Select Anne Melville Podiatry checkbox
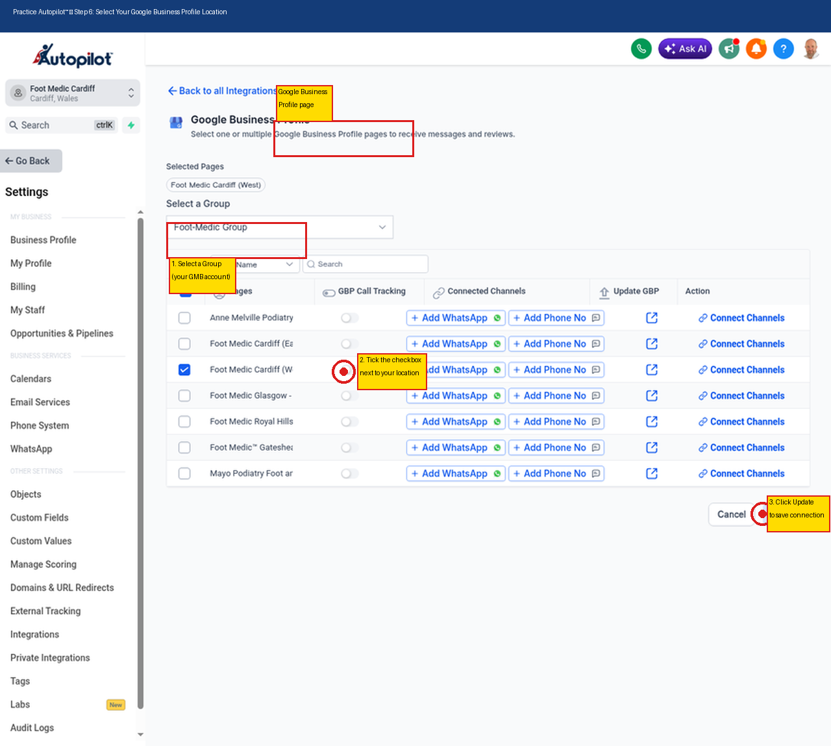This screenshot has width=831, height=746. (x=184, y=318)
